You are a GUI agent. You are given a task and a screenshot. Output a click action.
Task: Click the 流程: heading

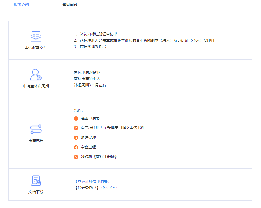coord(78,111)
